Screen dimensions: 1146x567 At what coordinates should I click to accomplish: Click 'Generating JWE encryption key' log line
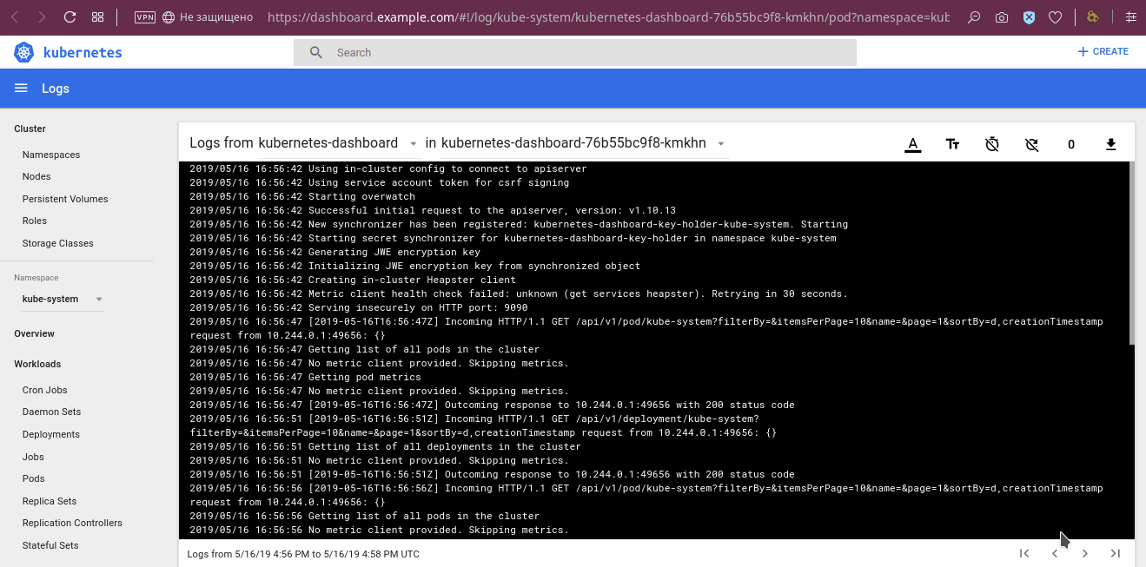click(x=335, y=252)
